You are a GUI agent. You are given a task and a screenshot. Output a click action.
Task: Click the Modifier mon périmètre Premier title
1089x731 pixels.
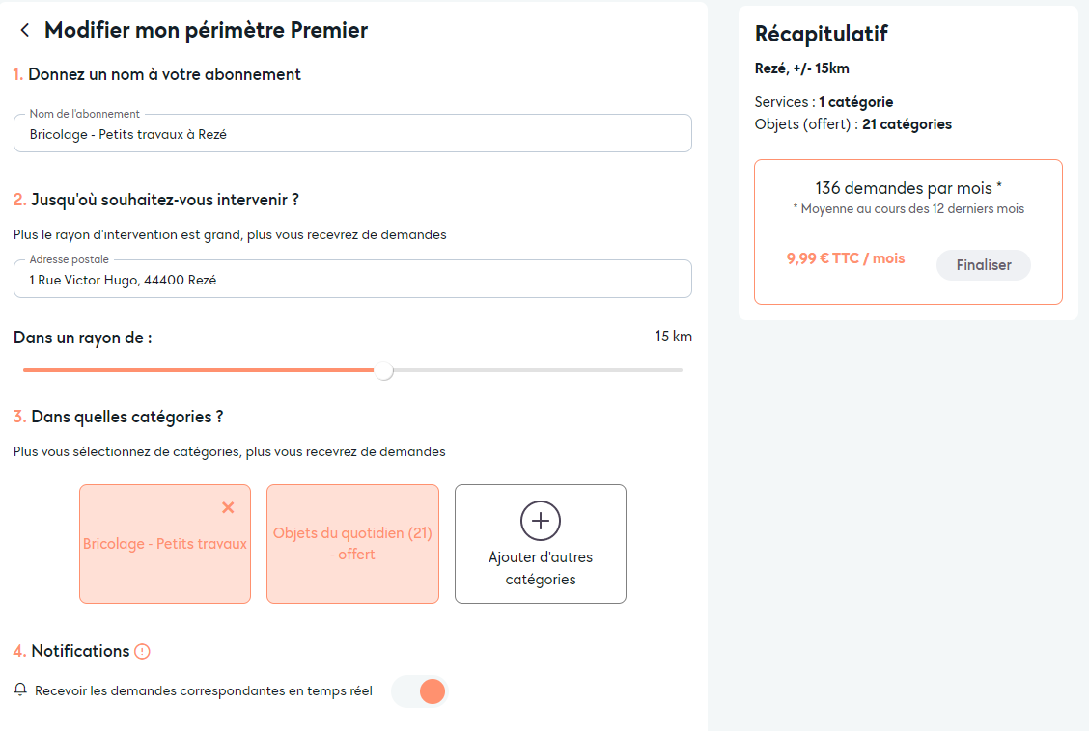coord(207,31)
